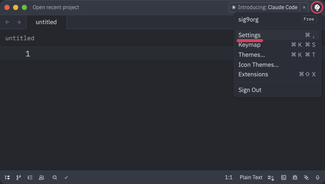325x184 pixels.
Task: Toggle the AI agent panel sparkle icon
Action: coord(306,177)
